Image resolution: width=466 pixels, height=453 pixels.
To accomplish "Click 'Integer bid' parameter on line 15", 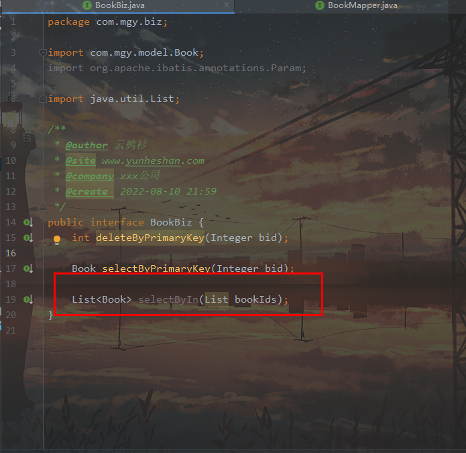I will click(243, 238).
